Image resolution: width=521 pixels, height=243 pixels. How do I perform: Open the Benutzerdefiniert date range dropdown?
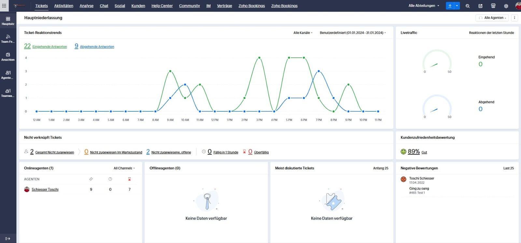353,33
